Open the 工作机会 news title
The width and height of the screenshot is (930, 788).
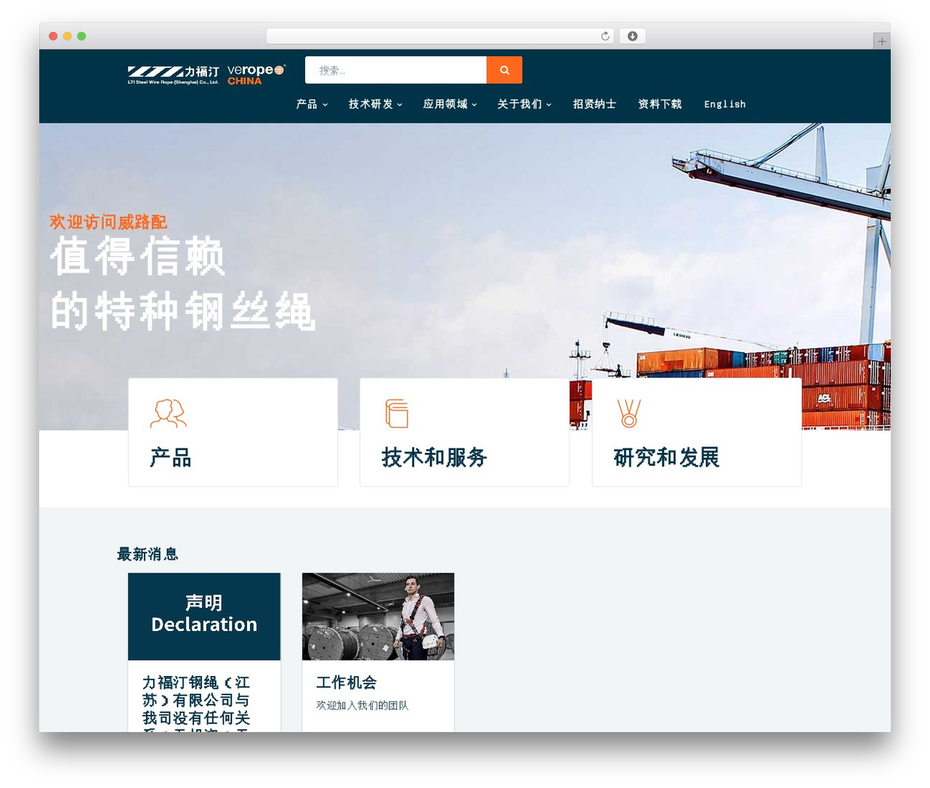[347, 683]
